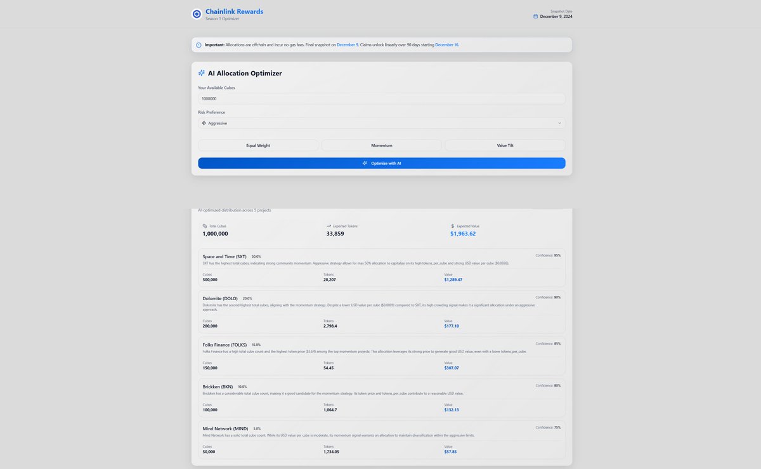Click the Chainlink Rewards title
Screen dimensions: 761x469
point(234,11)
